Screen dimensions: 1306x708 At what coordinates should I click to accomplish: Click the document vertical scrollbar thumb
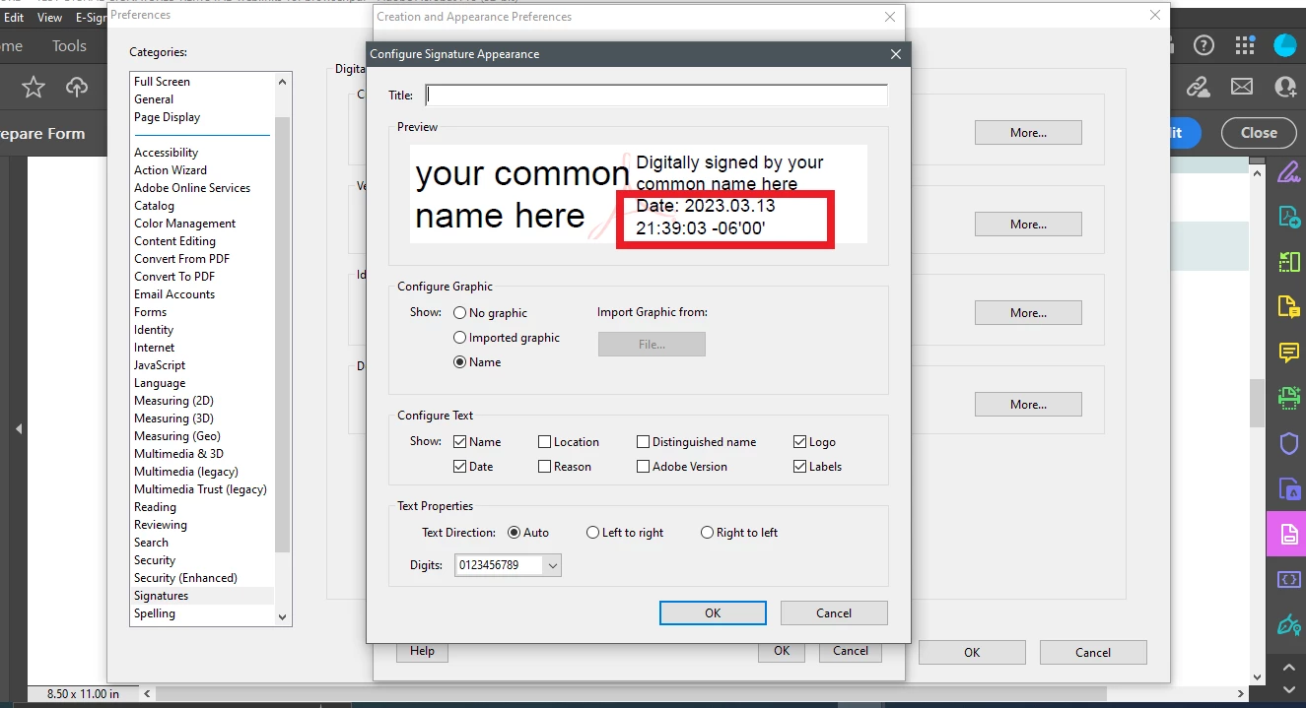tap(1256, 404)
